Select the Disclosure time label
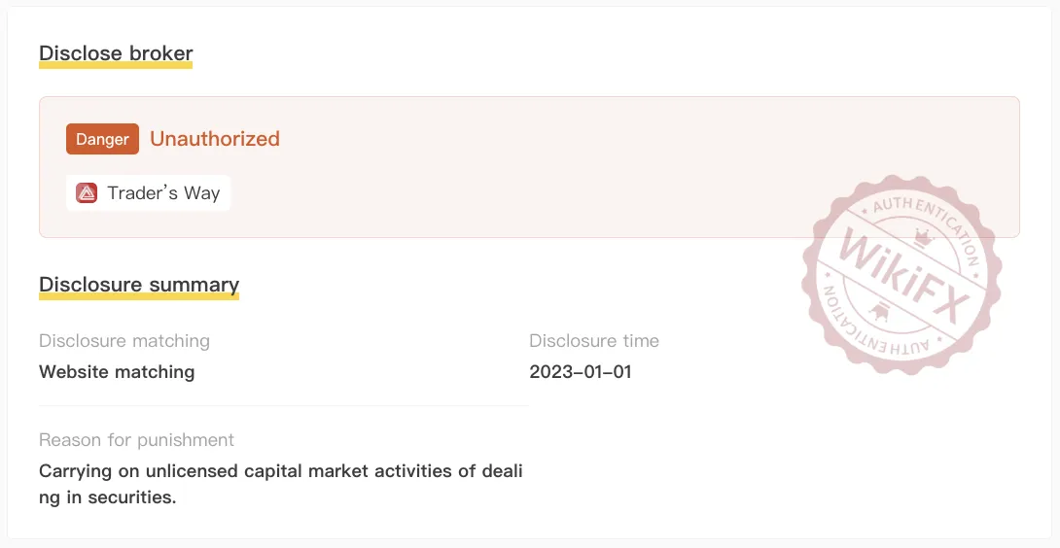Viewport: 1060px width, 548px height. [594, 341]
